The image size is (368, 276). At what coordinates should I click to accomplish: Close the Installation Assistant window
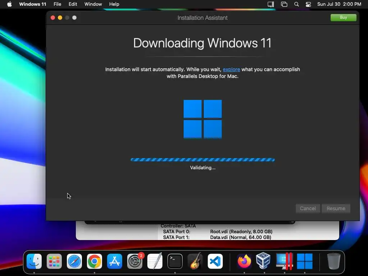[53, 18]
